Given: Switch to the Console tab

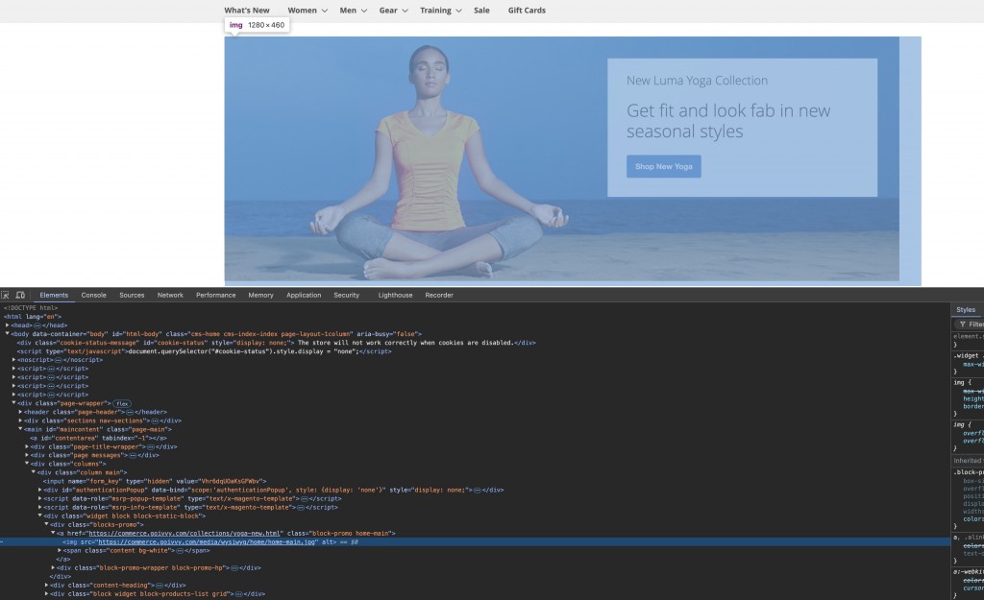Looking at the screenshot, I should pos(93,295).
